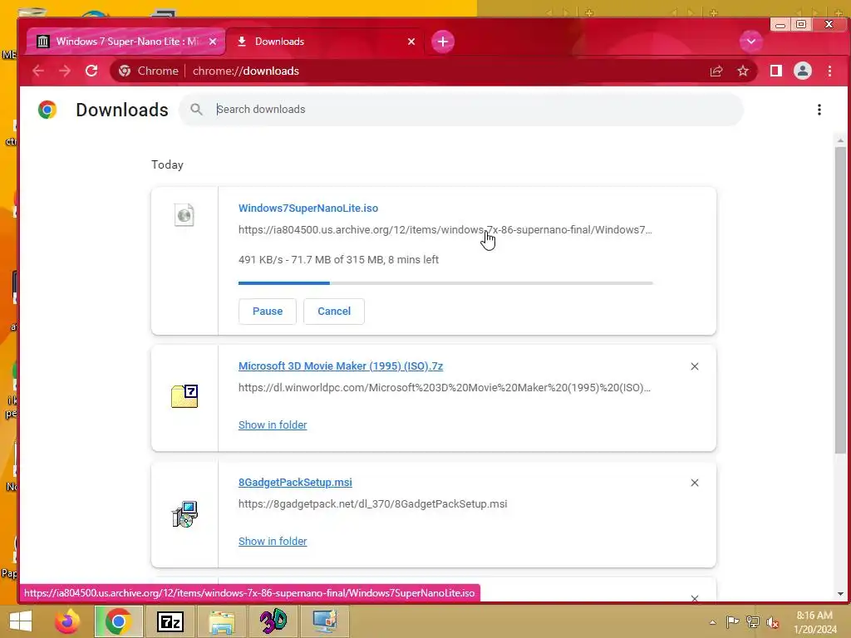The image size is (851, 638).
Task: Remove 8GadgetPackSetup.msi from the list
Action: (x=694, y=483)
